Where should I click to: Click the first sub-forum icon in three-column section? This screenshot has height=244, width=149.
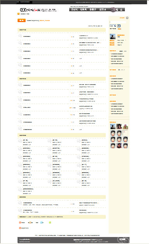(x=20, y=141)
